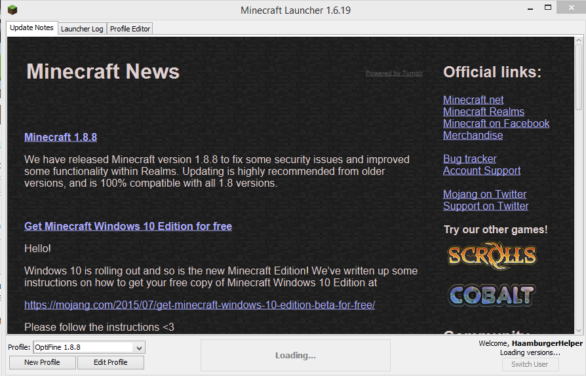Click the HaamburgerHelper username text
Image resolution: width=586 pixels, height=376 pixels.
point(547,343)
